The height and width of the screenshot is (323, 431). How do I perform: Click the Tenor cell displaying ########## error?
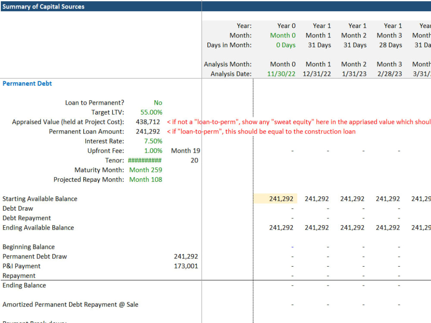point(145,160)
